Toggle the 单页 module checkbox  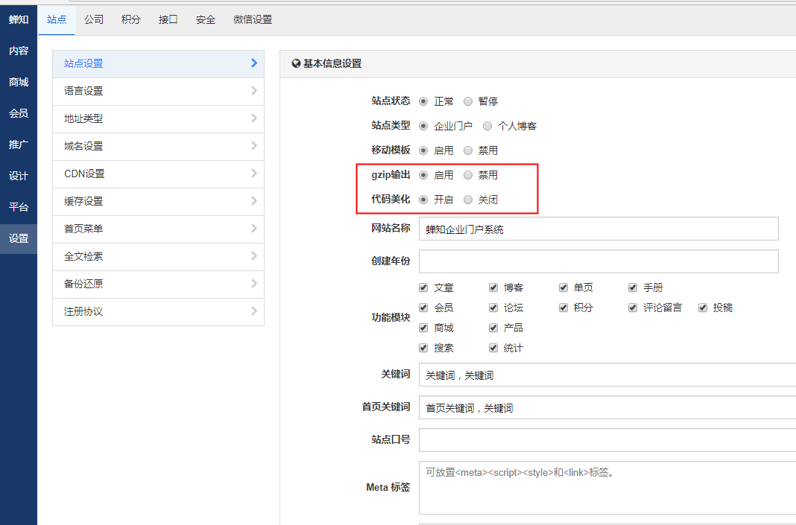(x=563, y=287)
